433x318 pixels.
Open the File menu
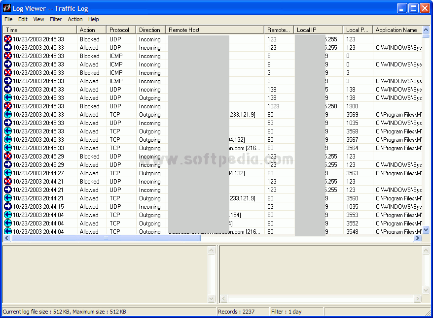pyautogui.click(x=8, y=19)
